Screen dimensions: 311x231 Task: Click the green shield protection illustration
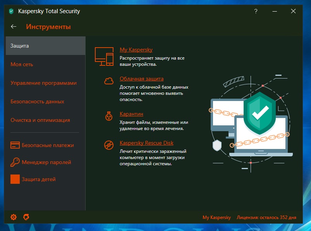point(259,113)
